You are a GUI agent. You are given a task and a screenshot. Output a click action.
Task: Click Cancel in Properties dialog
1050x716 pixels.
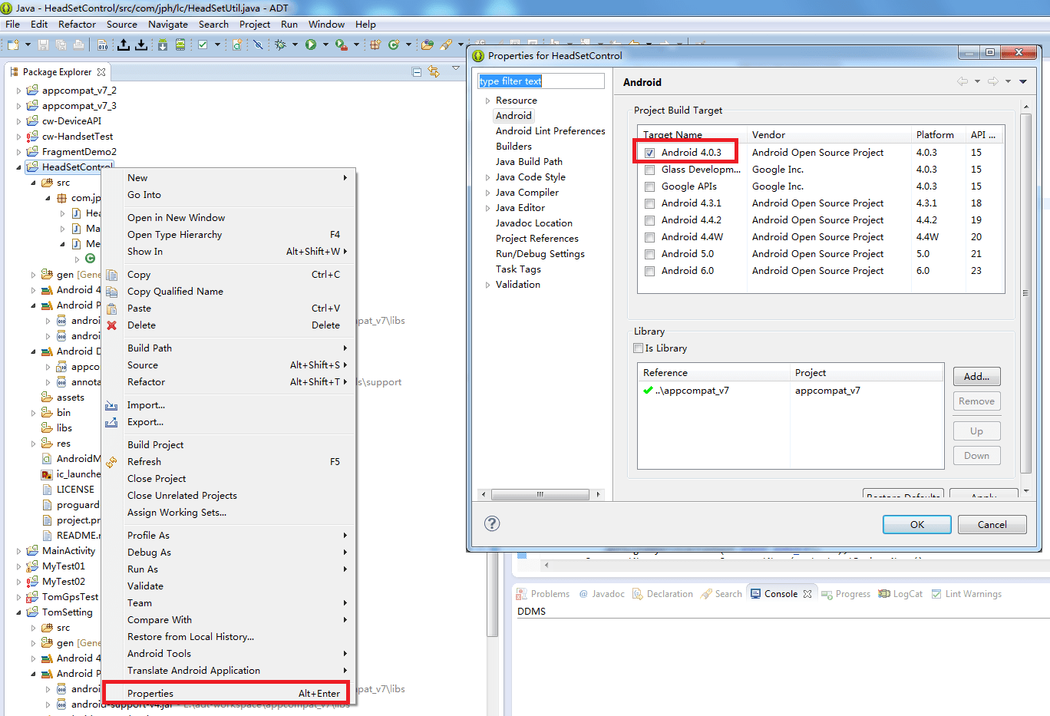(x=992, y=525)
